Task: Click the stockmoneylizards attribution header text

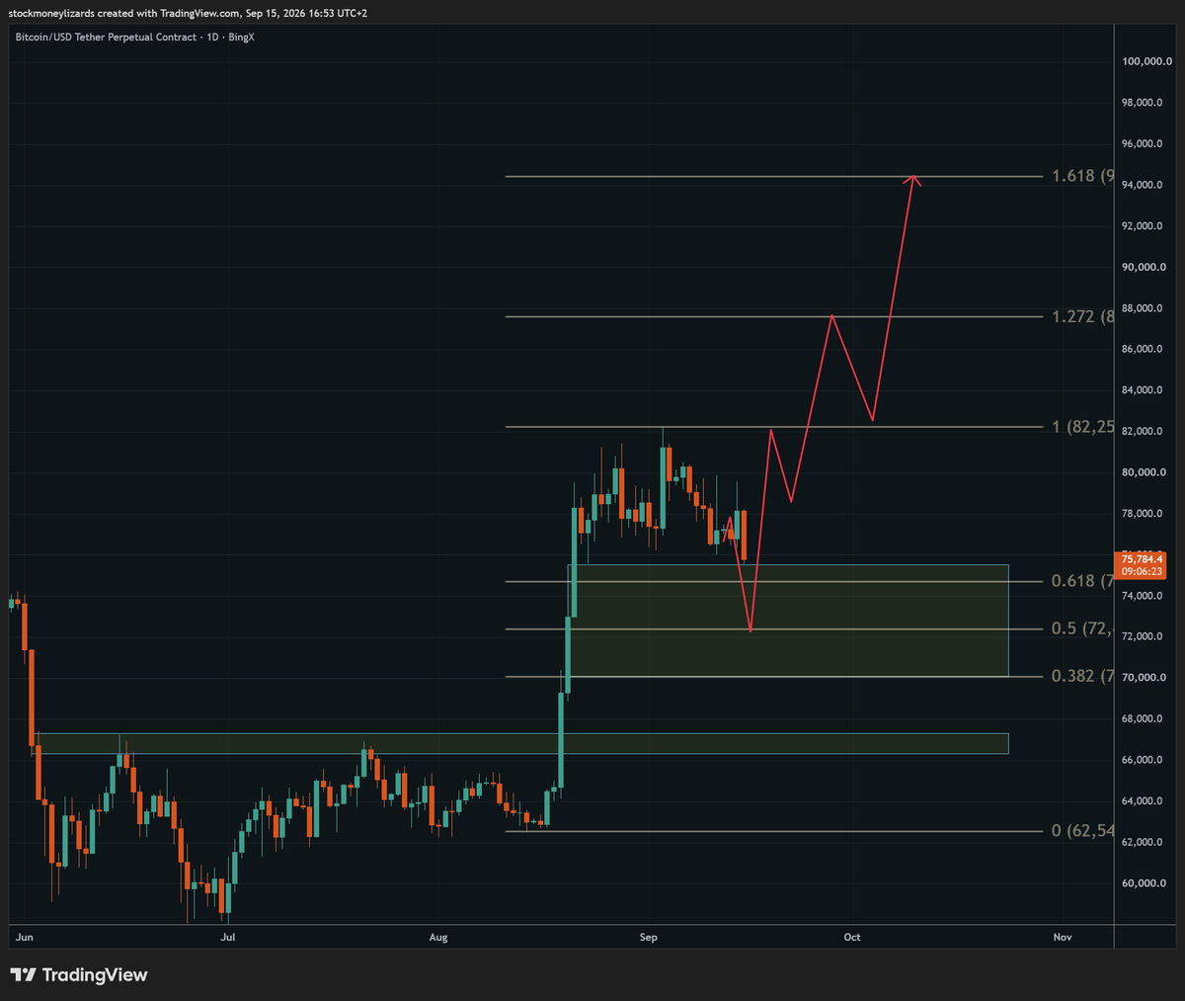Action: point(188,13)
